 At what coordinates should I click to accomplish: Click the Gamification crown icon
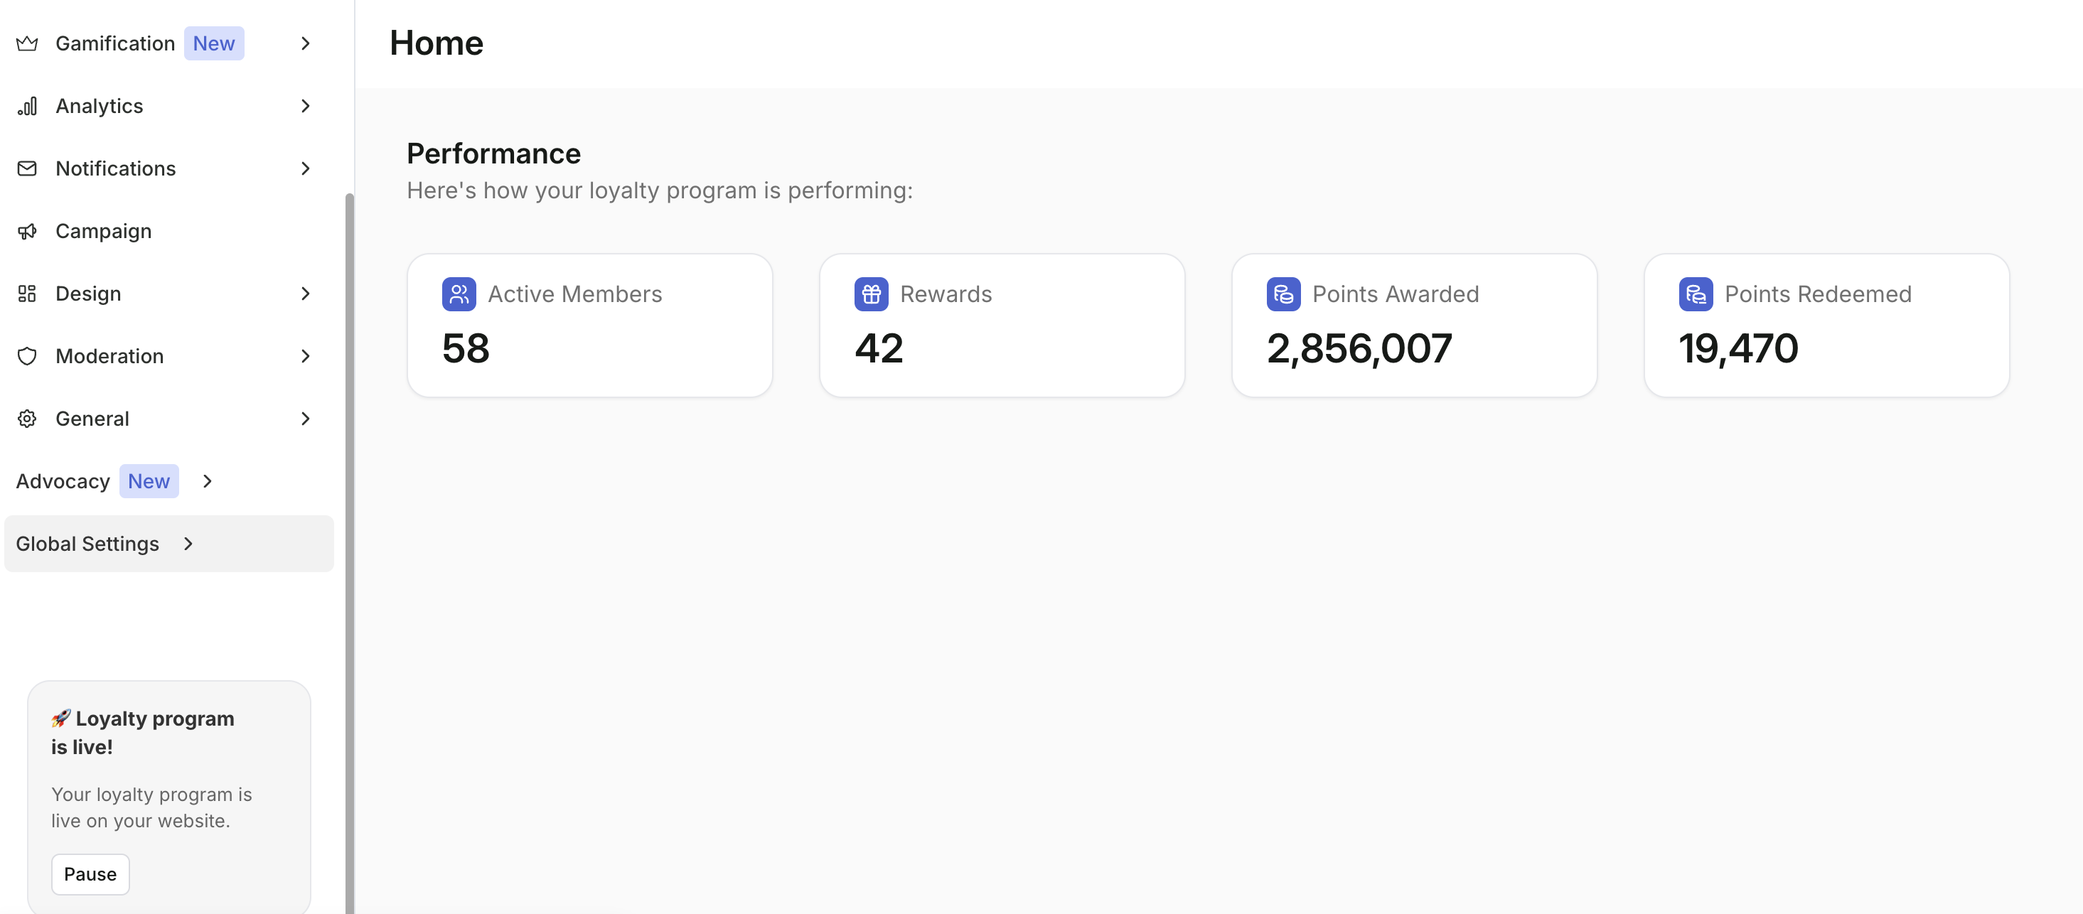pos(27,43)
